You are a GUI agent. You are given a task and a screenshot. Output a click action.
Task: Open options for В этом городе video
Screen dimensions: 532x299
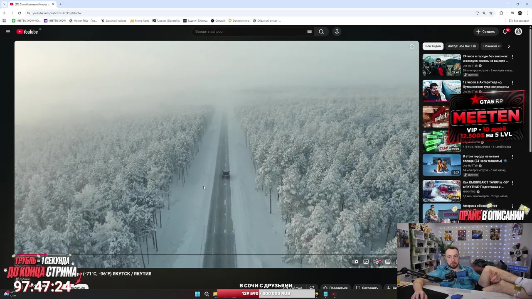(512, 157)
